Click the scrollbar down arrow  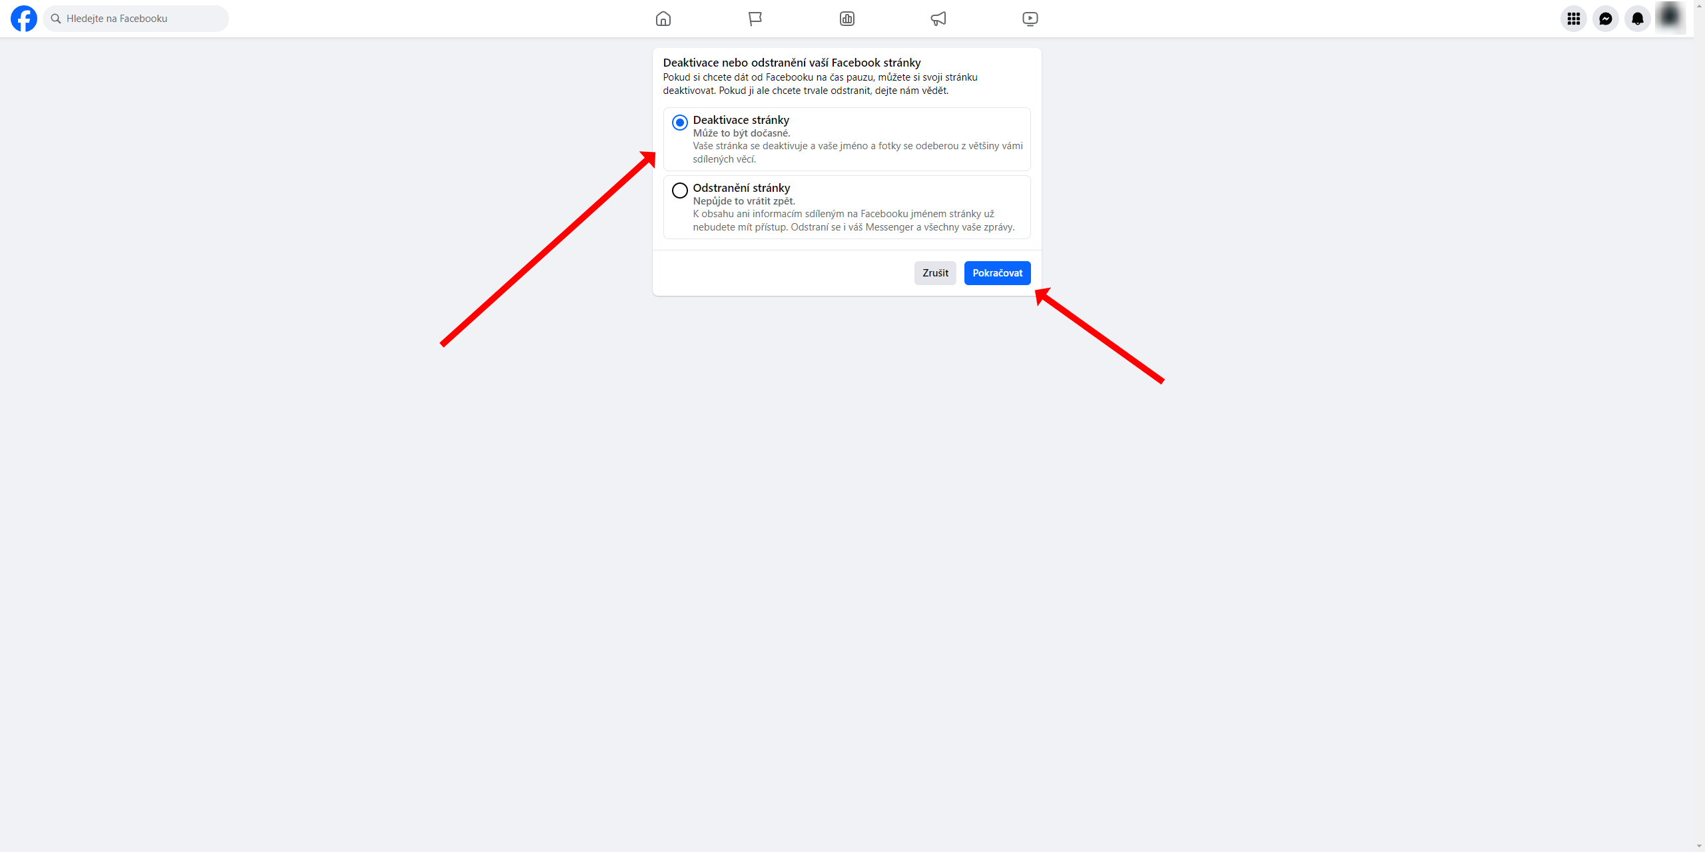pyautogui.click(x=1700, y=846)
